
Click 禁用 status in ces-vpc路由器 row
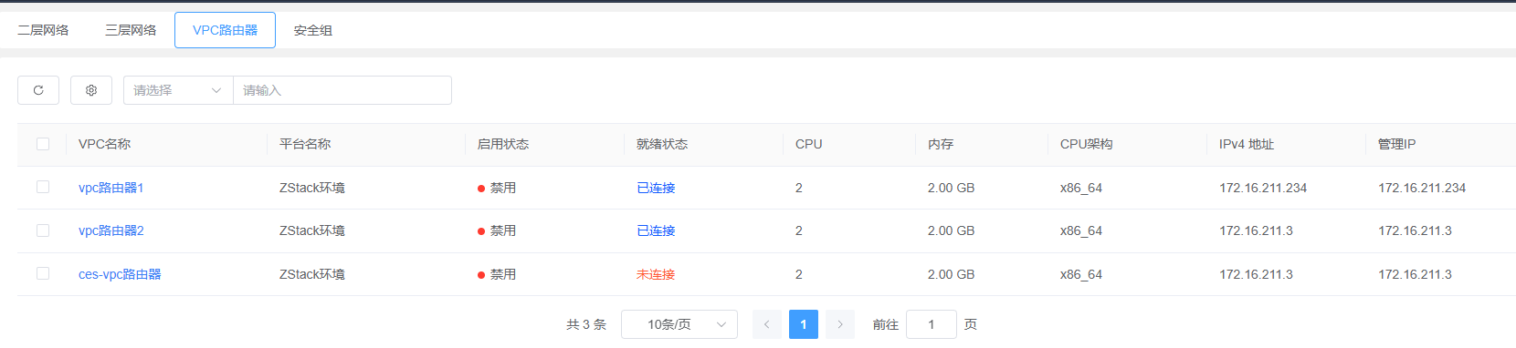tap(497, 274)
